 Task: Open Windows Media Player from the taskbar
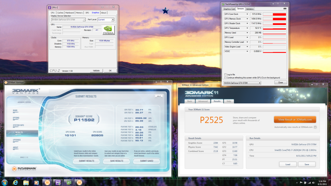tap(37, 183)
